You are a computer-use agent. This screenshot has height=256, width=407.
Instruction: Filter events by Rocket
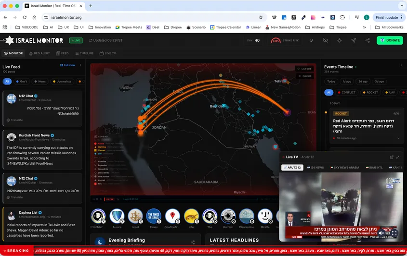coord(370,92)
